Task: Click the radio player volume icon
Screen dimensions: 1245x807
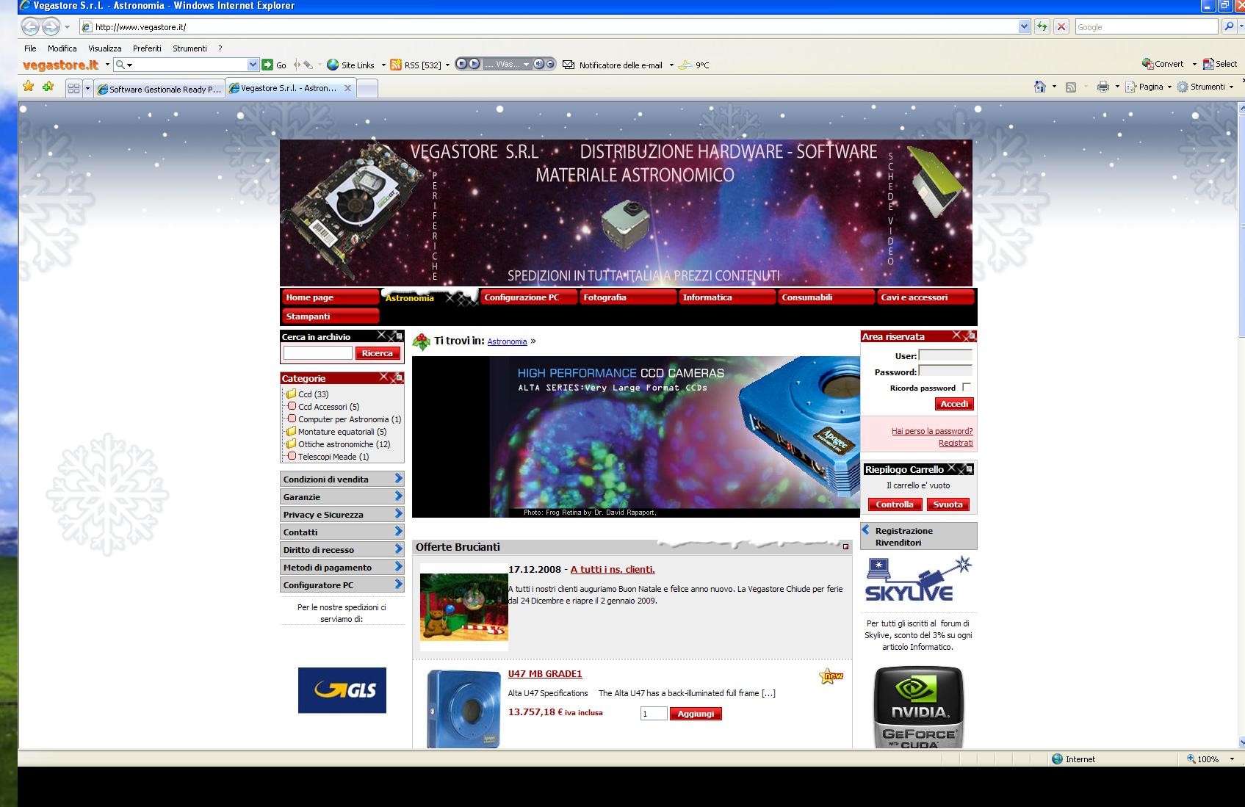Action: (x=539, y=64)
